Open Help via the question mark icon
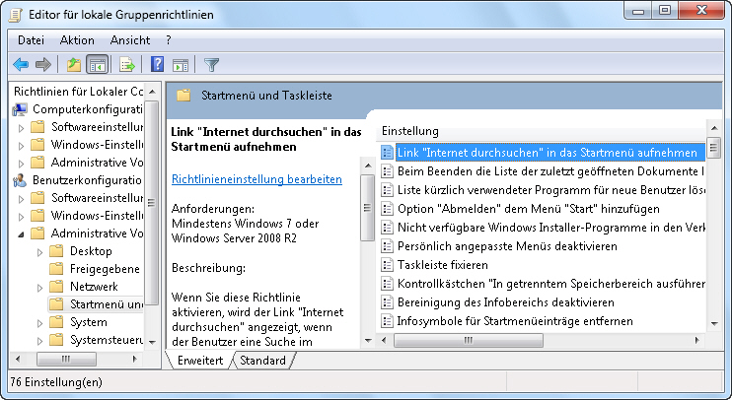 tap(157, 65)
